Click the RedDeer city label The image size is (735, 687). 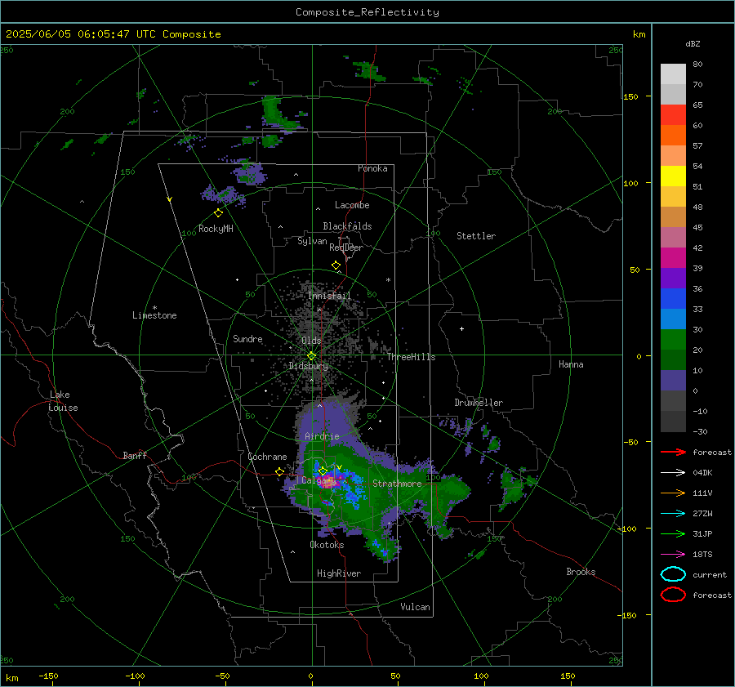[x=346, y=248]
